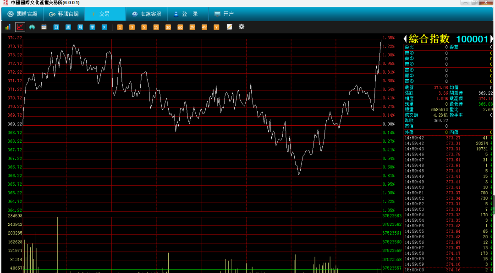The image size is (495, 273).
Task: Select daily period 日 icon
Action: point(56,27)
